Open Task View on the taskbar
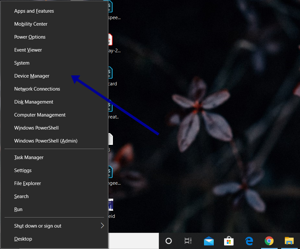 tap(187, 241)
